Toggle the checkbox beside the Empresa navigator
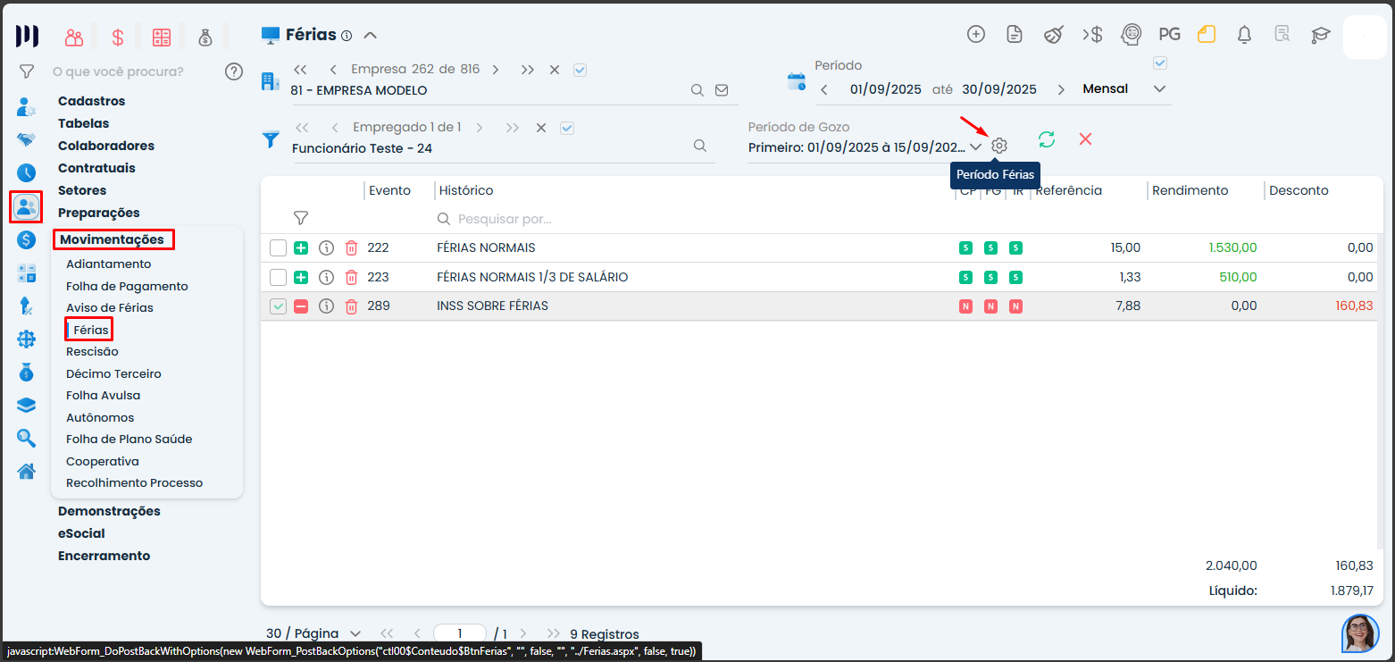 coord(580,70)
